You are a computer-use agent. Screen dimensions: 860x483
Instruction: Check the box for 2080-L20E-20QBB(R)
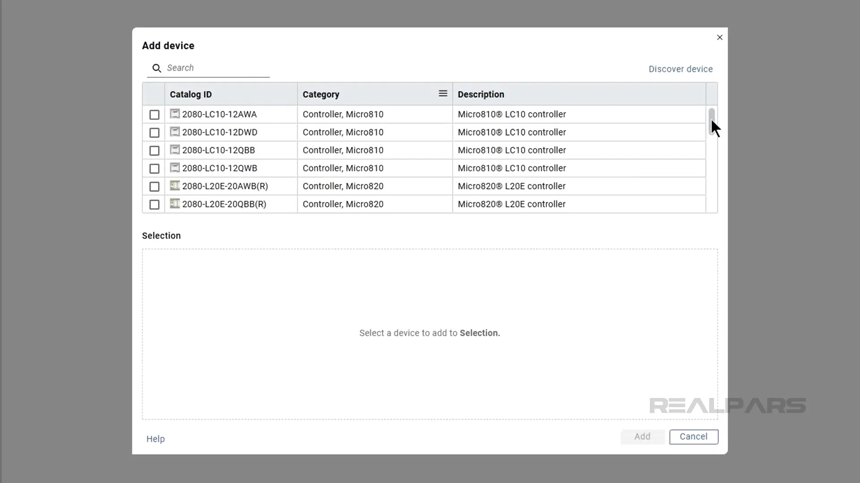point(154,204)
